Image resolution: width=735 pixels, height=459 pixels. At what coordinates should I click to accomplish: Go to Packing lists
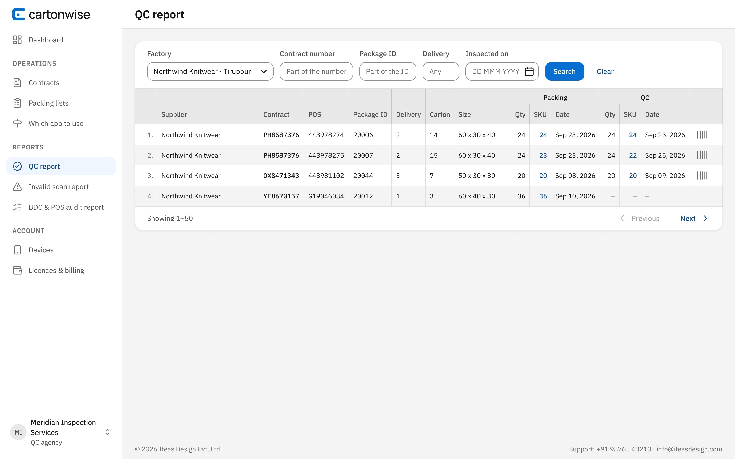pyautogui.click(x=61, y=103)
